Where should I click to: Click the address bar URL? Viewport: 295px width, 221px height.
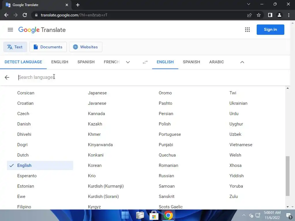[74, 15]
